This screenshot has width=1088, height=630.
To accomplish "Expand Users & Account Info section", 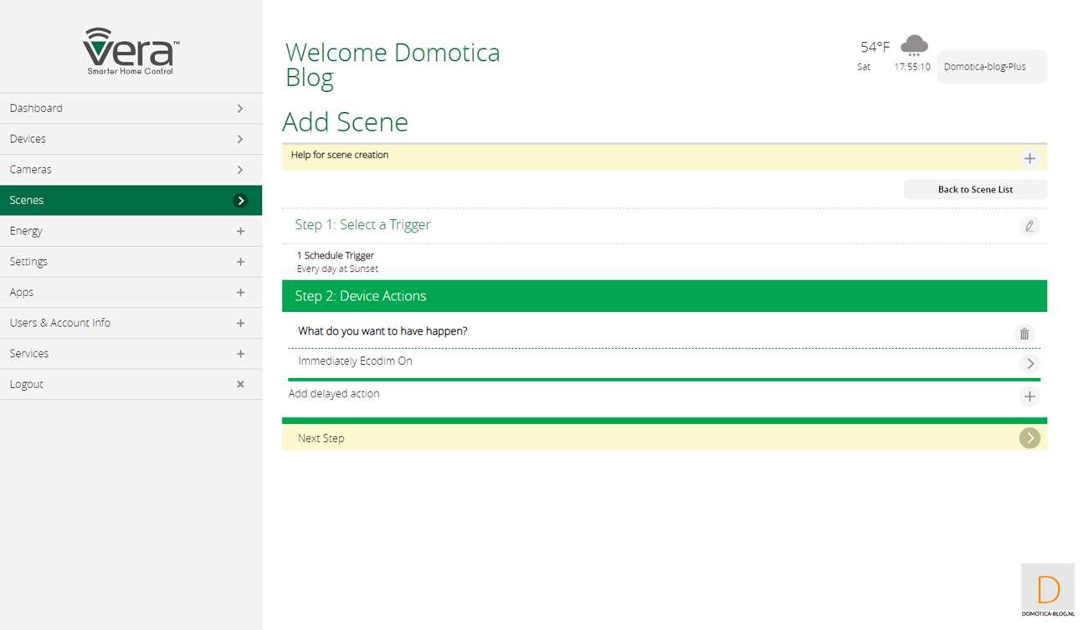I will [x=240, y=323].
